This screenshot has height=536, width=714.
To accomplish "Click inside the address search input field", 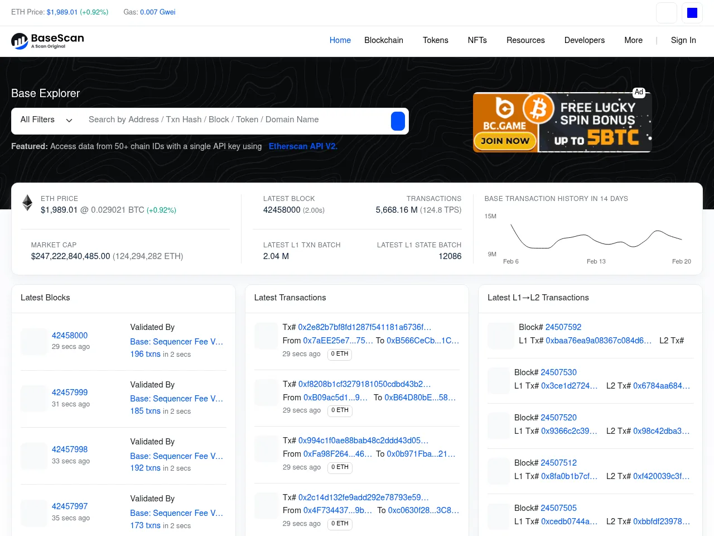I will point(223,119).
